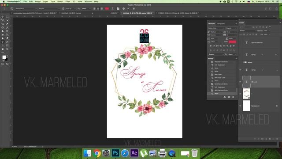This screenshot has height=159, width=282.
Task: Select the Background layer thumbnail
Action: point(247,106)
